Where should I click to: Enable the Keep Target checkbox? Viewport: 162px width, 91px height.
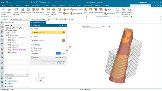[x=32, y=48]
